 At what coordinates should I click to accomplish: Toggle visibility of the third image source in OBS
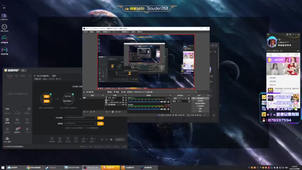123,102
